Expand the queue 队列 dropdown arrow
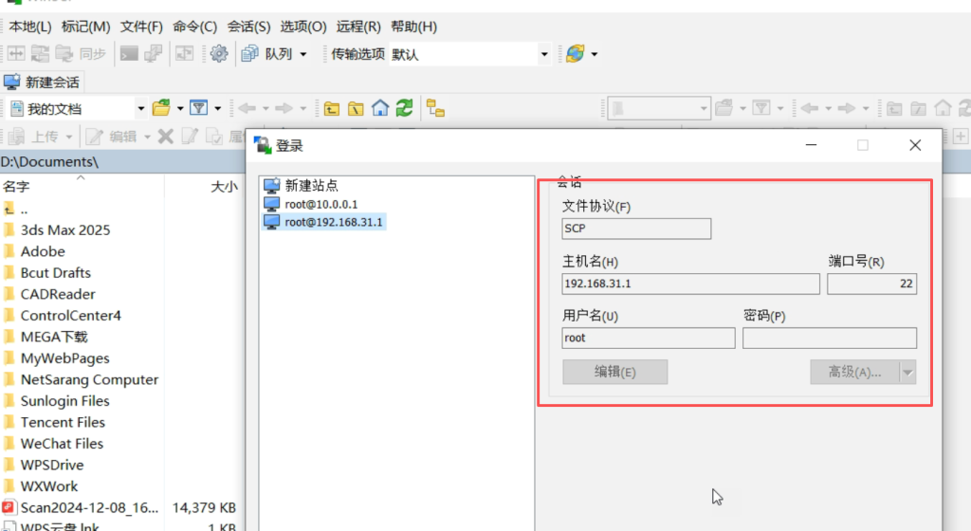This screenshot has width=971, height=531. point(303,54)
